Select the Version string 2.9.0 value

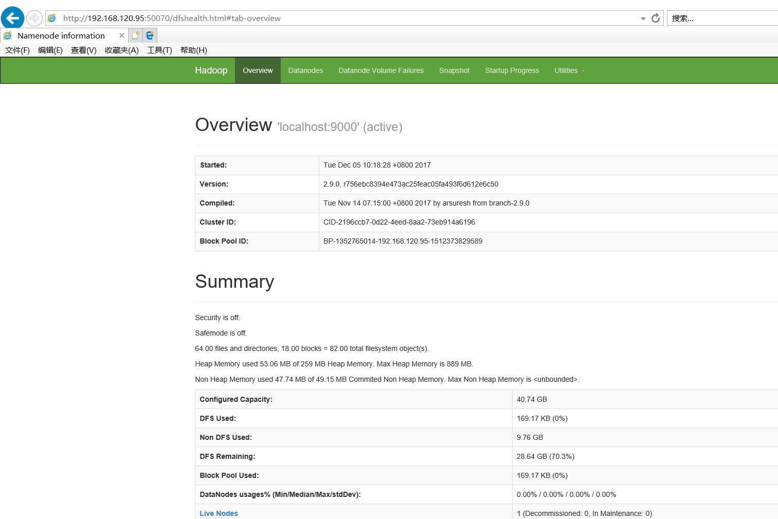coord(411,184)
